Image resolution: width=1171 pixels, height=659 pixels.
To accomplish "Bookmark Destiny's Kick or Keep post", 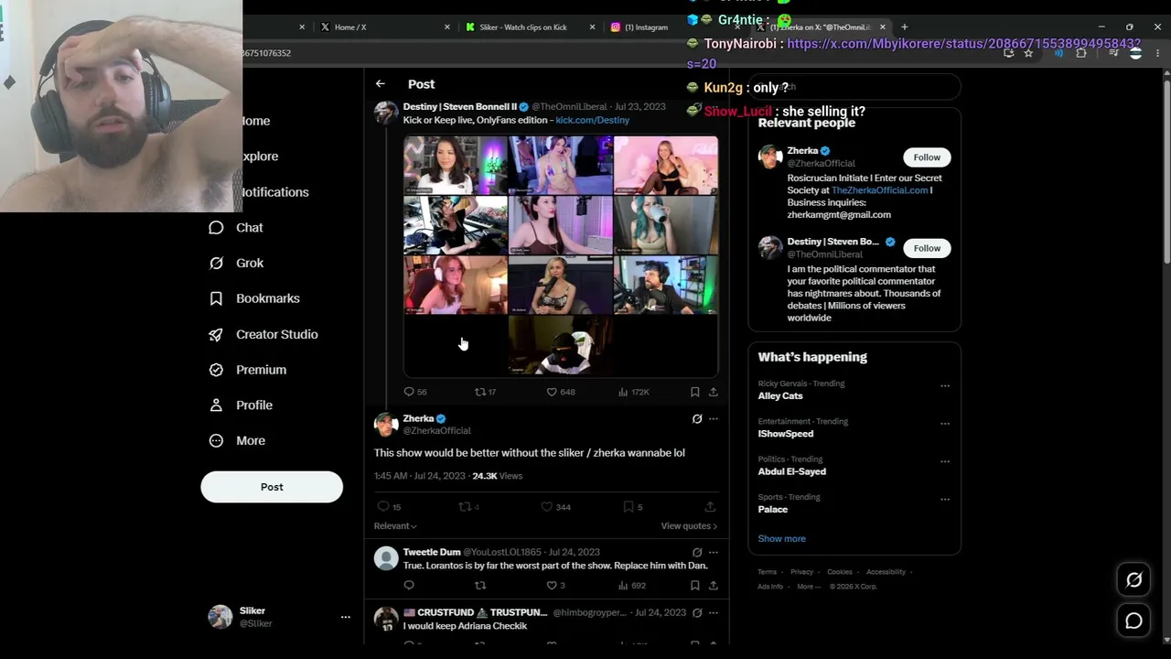I will point(694,392).
